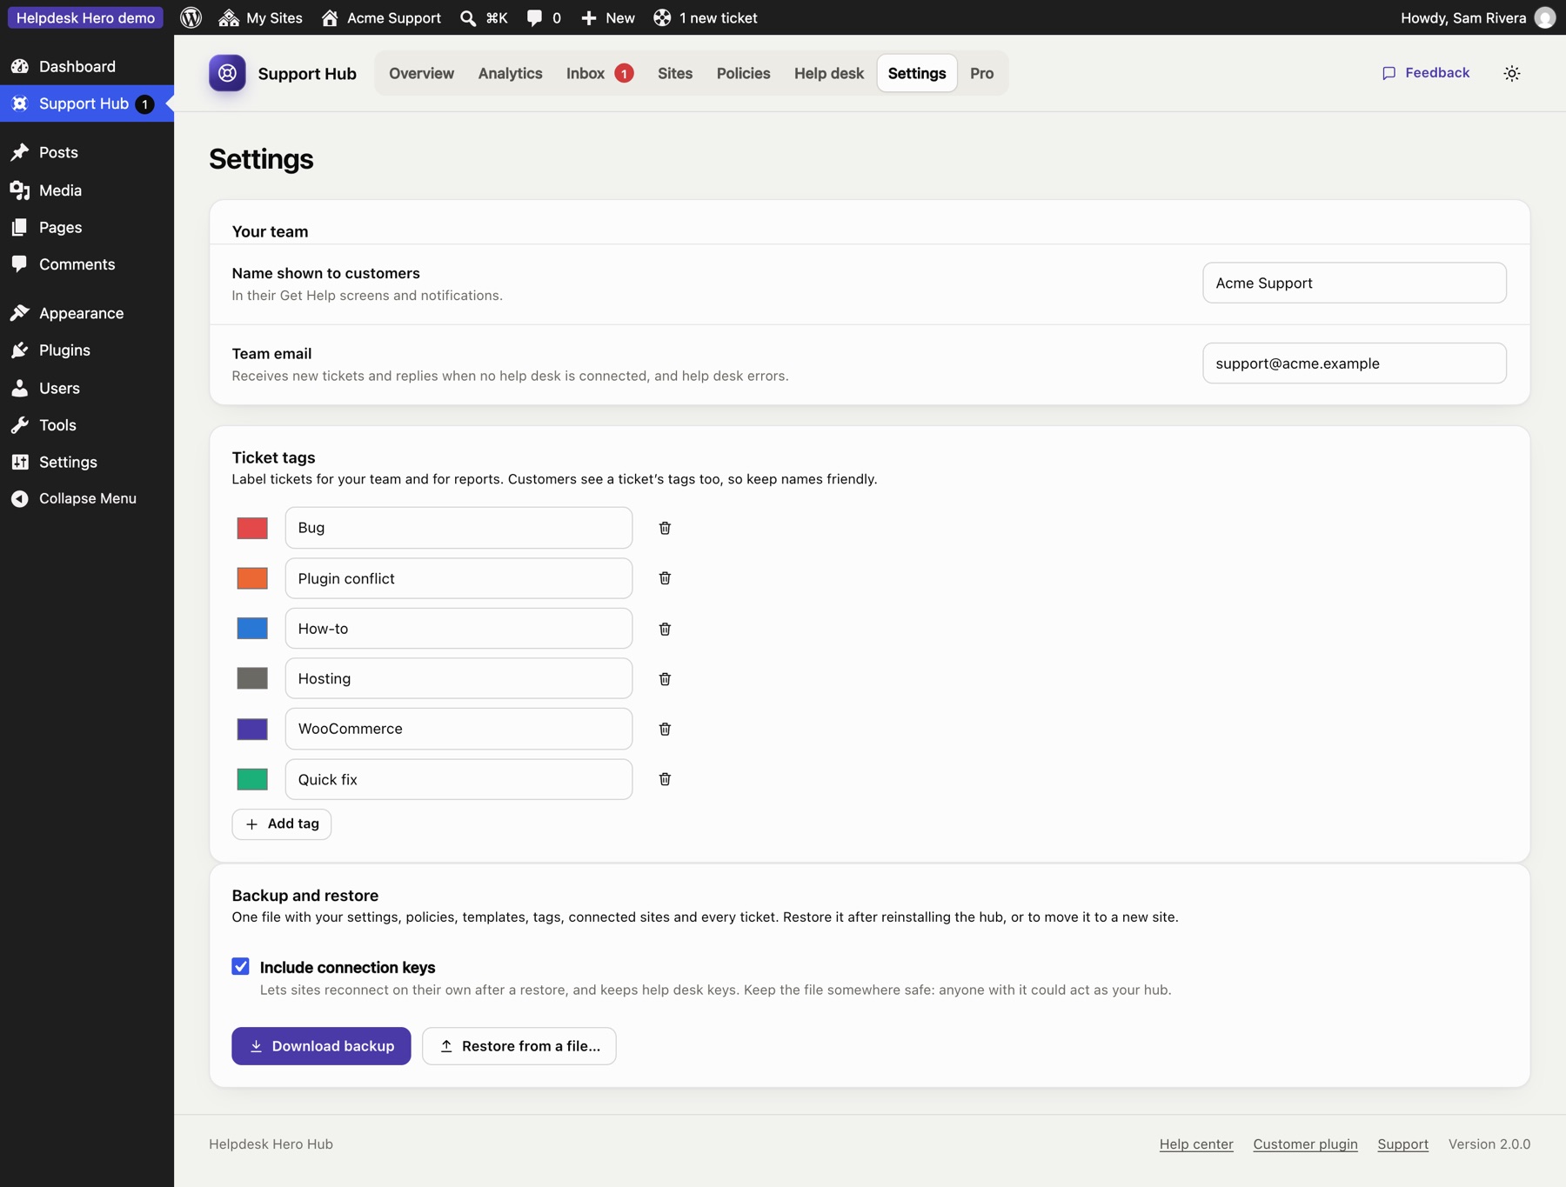Screen dimensions: 1566x1187
Task: Open the Customer plugin footer link
Action: point(1305,1144)
